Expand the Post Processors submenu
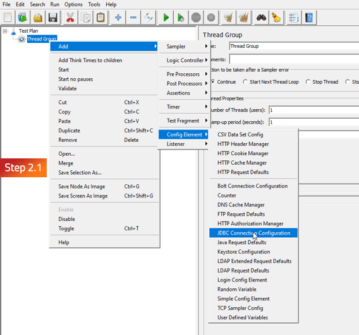Image resolution: width=359 pixels, height=335 pixels. point(184,84)
